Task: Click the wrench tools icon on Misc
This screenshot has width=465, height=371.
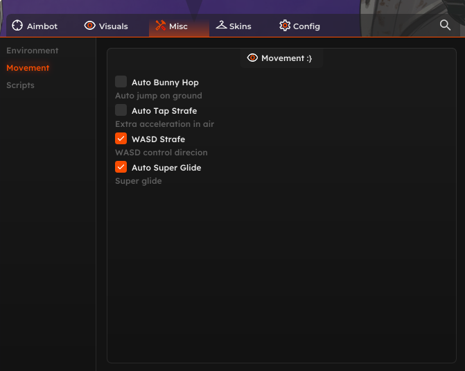Action: 161,26
